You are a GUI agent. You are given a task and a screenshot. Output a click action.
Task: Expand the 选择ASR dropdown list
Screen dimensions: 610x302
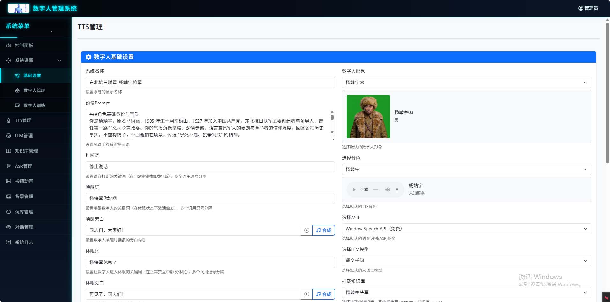coord(466,229)
